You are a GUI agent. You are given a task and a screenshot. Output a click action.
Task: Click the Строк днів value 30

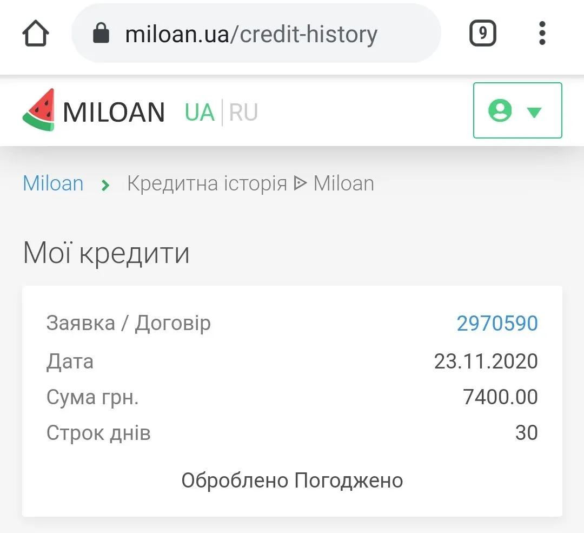pos(526,433)
